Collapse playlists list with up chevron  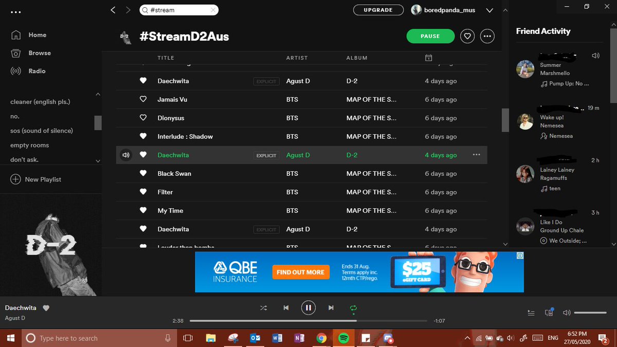(x=98, y=95)
